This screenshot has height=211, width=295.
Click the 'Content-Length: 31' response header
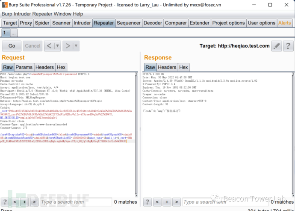coord(155,104)
